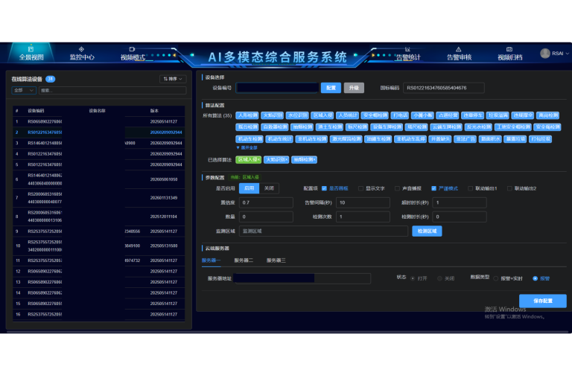The image size is (572, 381).
Task: Click the 保存配置 save button
Action: pyautogui.click(x=543, y=301)
